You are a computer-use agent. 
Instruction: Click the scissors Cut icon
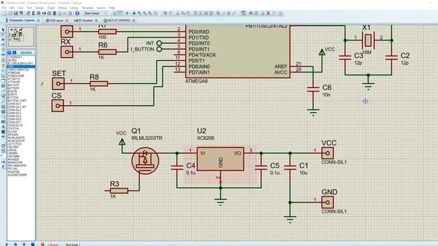[178, 14]
